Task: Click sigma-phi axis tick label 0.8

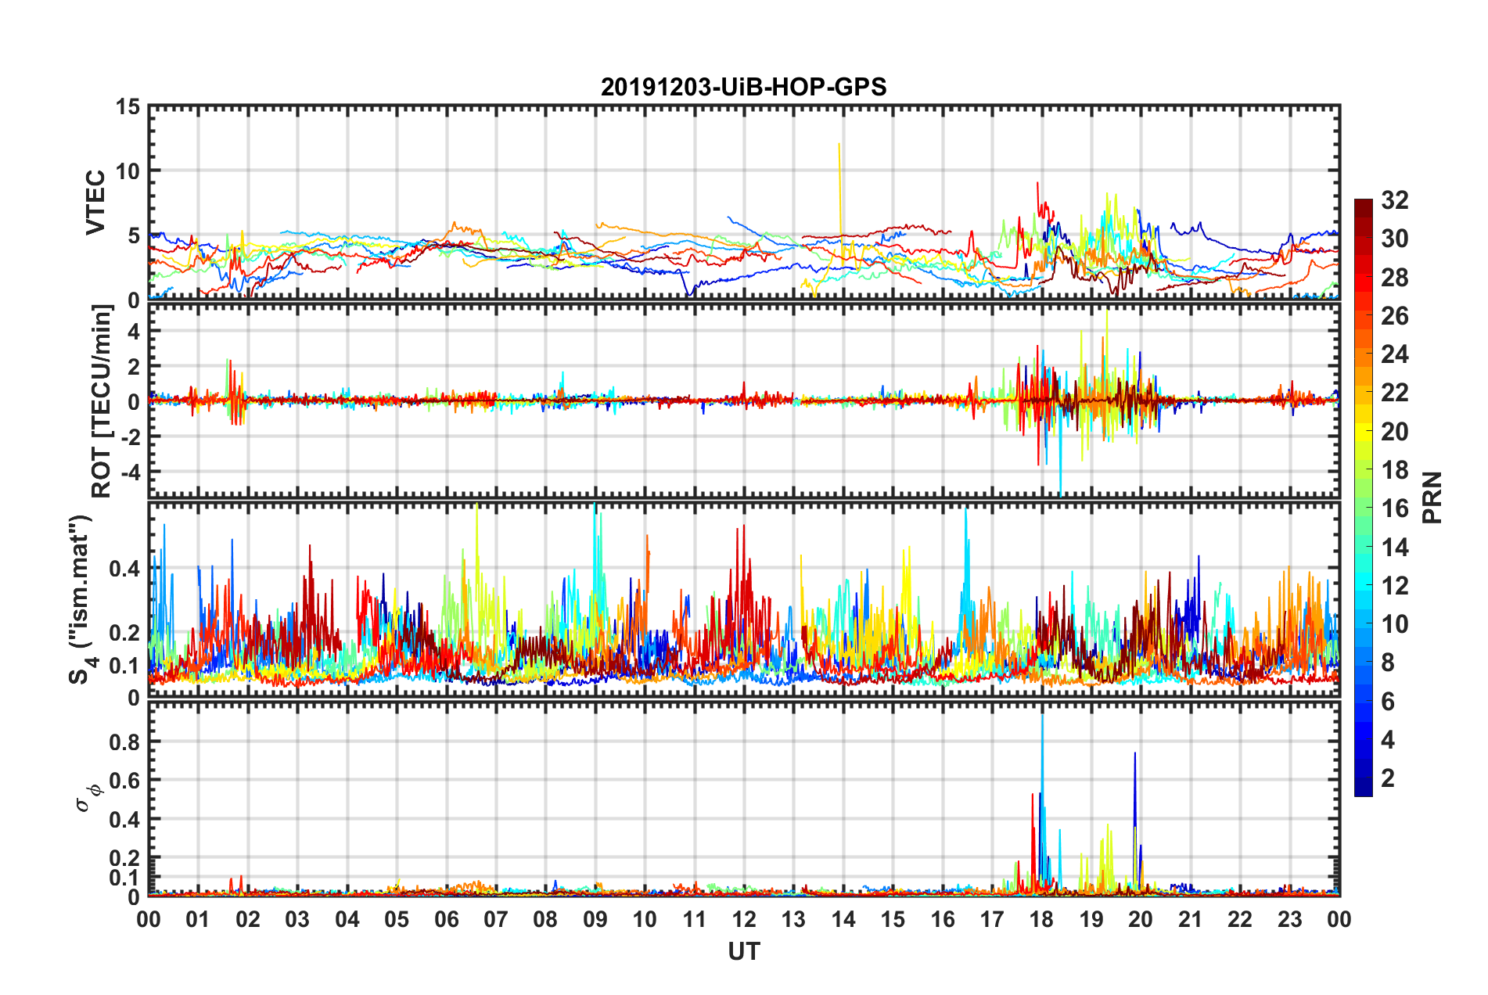Action: coord(125,742)
